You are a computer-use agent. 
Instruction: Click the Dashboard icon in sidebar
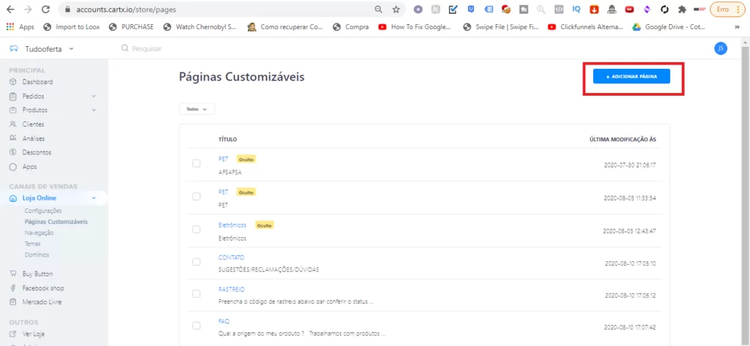13,82
